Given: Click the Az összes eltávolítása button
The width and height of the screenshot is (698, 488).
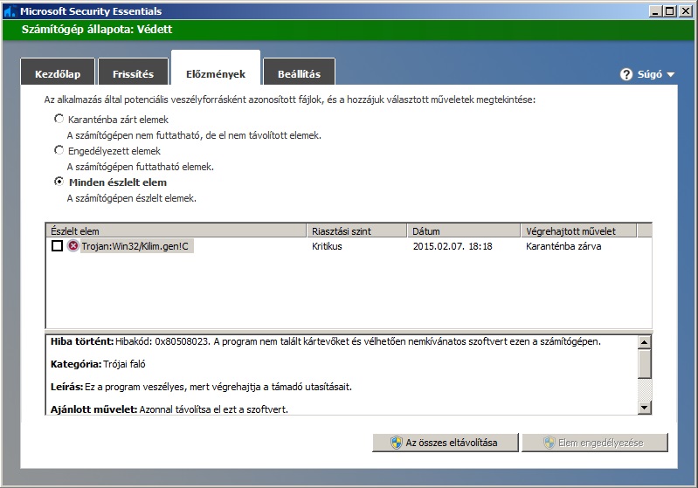Looking at the screenshot, I should click(445, 443).
